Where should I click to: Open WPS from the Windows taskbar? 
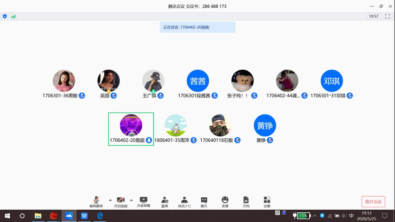click(x=84, y=216)
